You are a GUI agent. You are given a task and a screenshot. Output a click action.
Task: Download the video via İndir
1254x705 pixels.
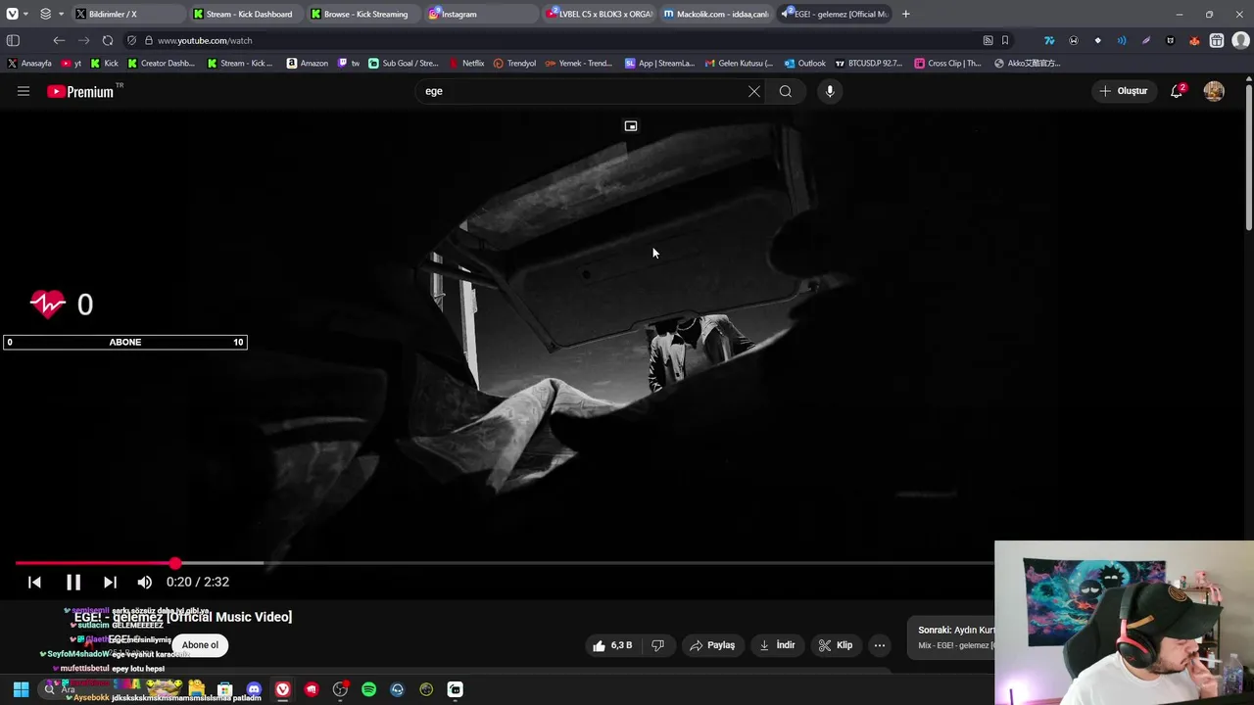click(778, 645)
